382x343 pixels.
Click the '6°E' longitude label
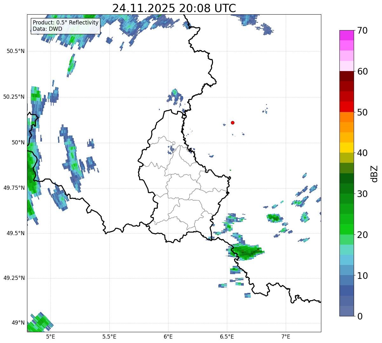point(168,337)
